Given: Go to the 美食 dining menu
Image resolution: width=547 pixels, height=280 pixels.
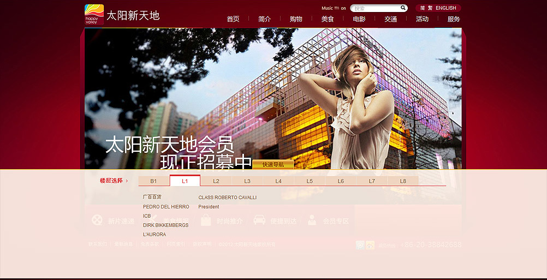Looking at the screenshot, I should (328, 19).
